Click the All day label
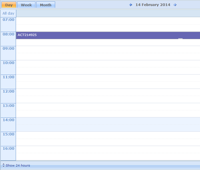The image size is (200, 170). (x=8, y=13)
